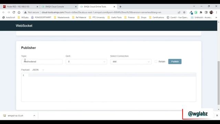This screenshot has width=220, height=124.
Task: Edit the Publisher Topic field
Action: click(x=42, y=62)
